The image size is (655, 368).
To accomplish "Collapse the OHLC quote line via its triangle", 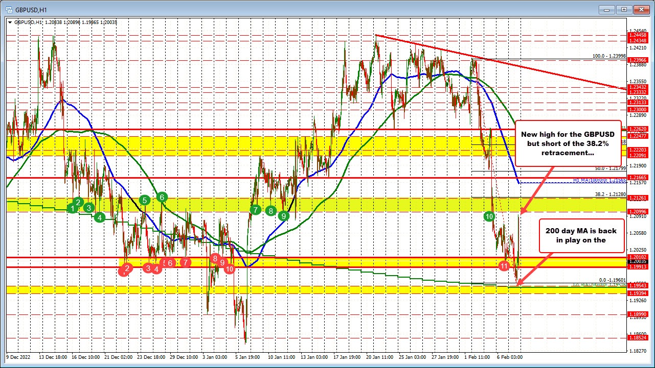I will point(10,22).
